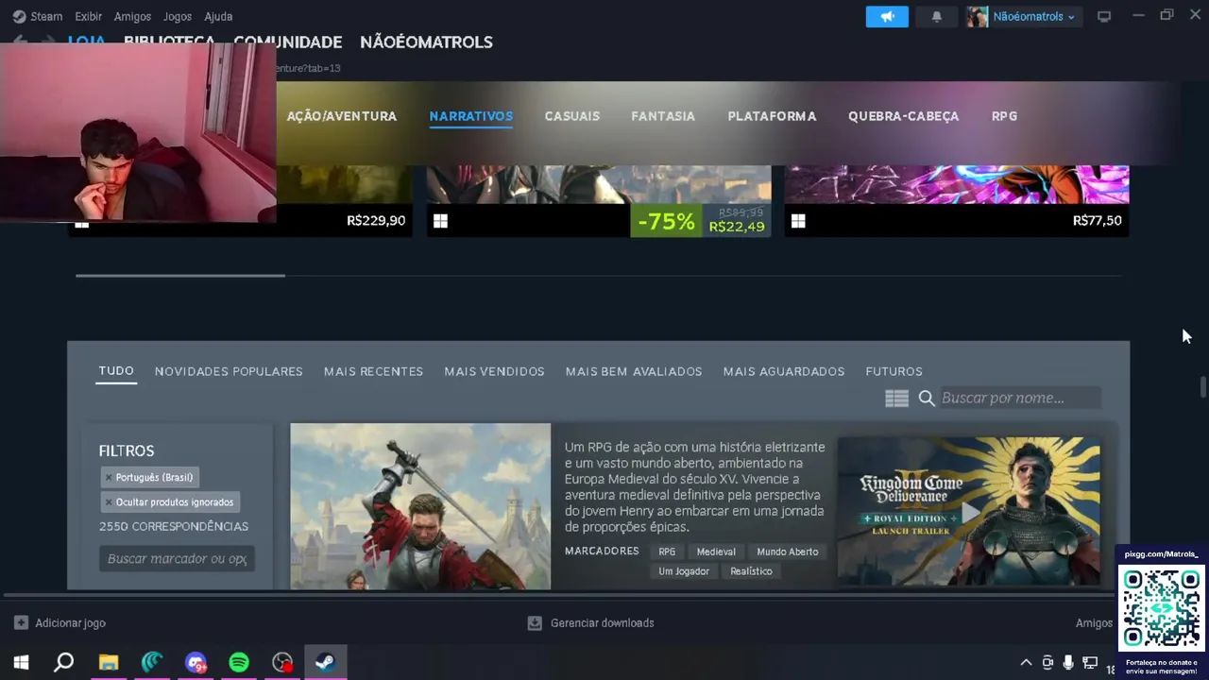Image resolution: width=1209 pixels, height=680 pixels.
Task: Select the NARRATIVOS category
Action: [470, 116]
